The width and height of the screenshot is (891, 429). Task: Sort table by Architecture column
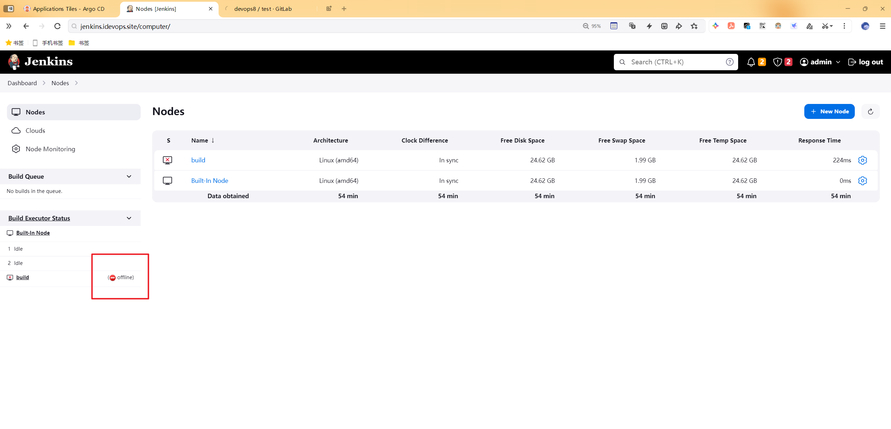tap(330, 140)
